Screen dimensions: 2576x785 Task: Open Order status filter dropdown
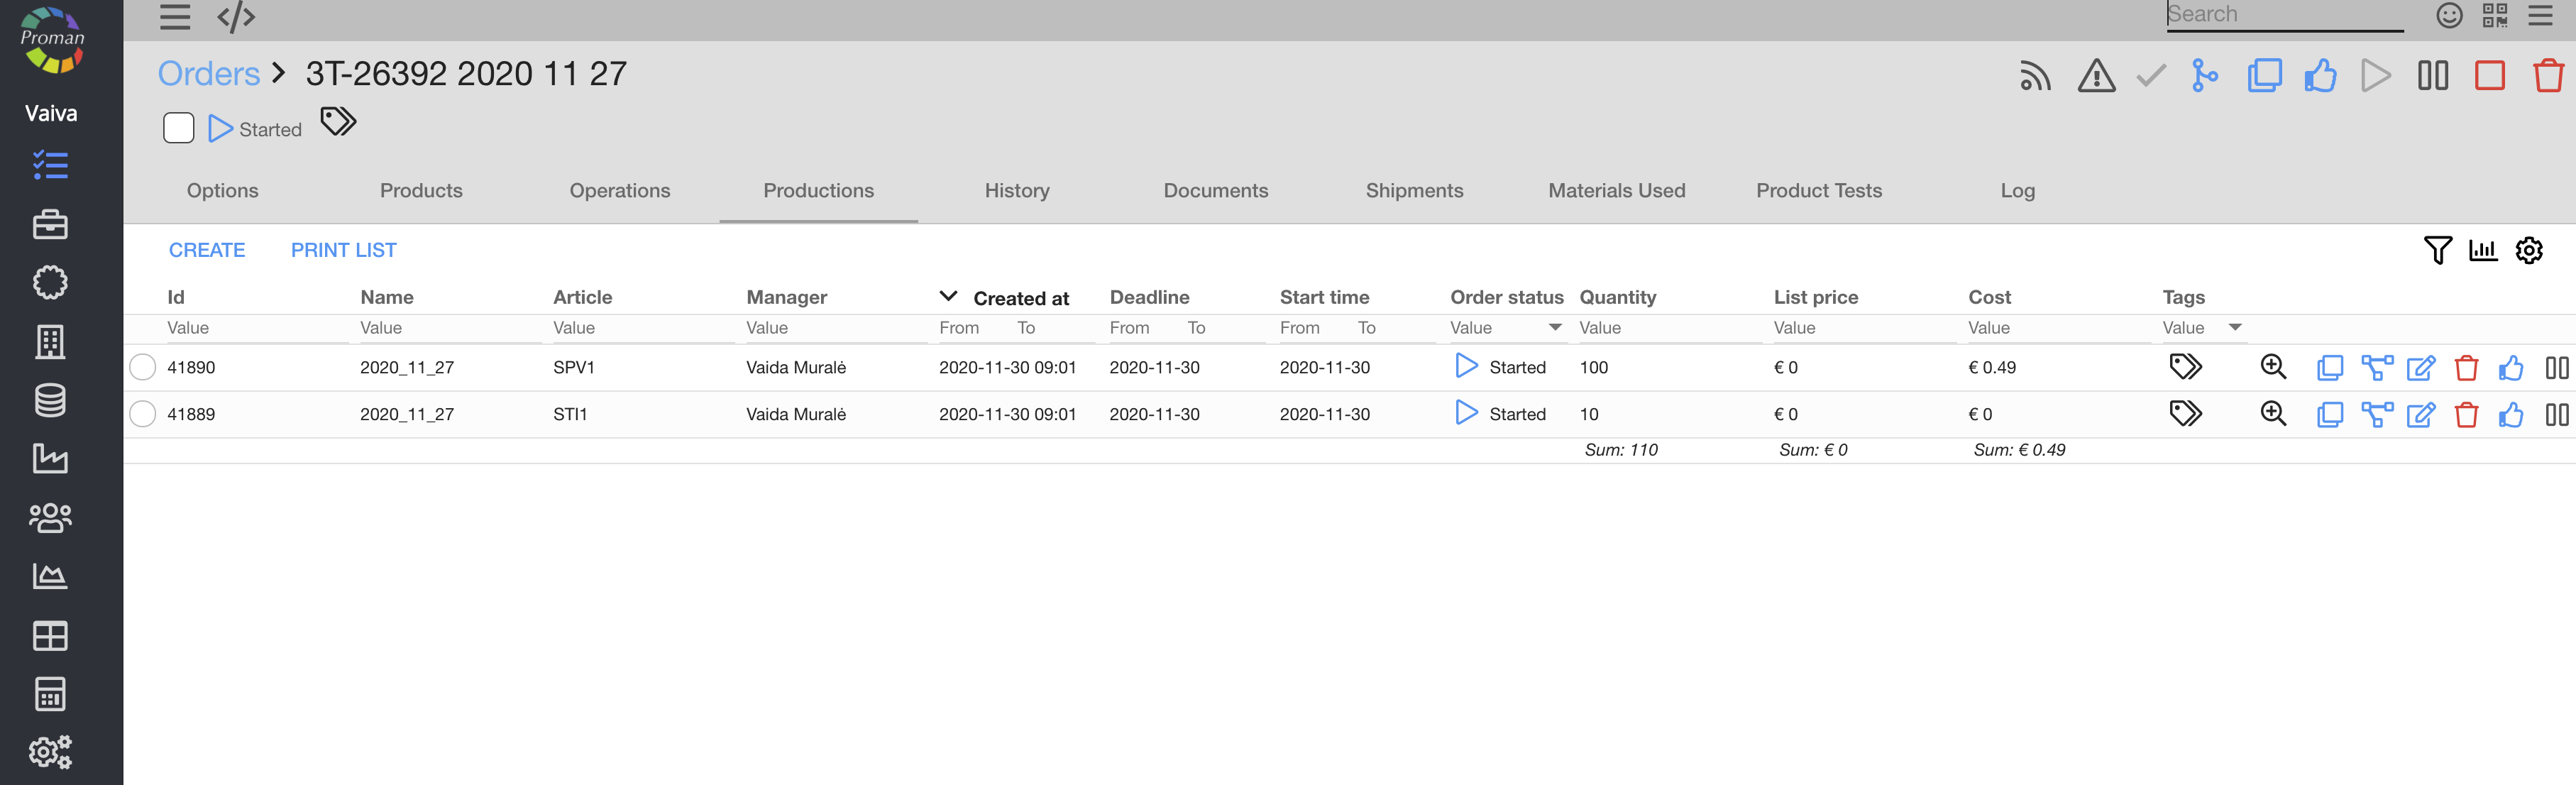click(x=1554, y=327)
